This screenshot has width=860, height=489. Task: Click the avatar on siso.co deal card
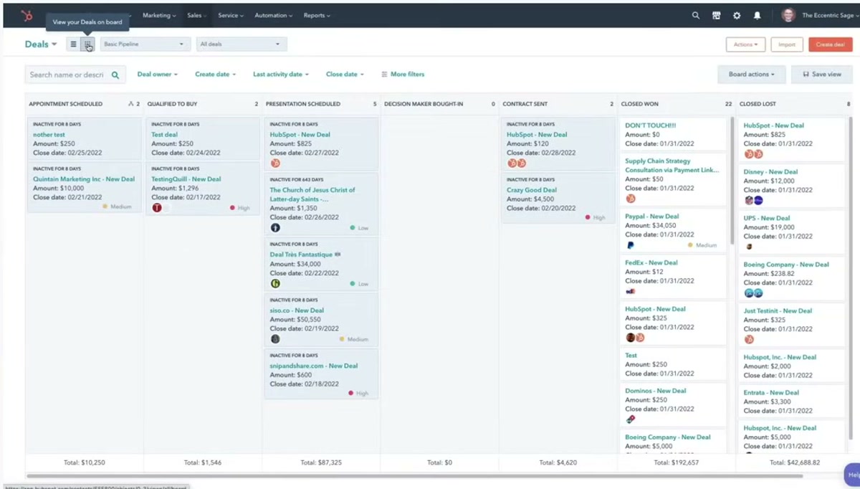(275, 339)
